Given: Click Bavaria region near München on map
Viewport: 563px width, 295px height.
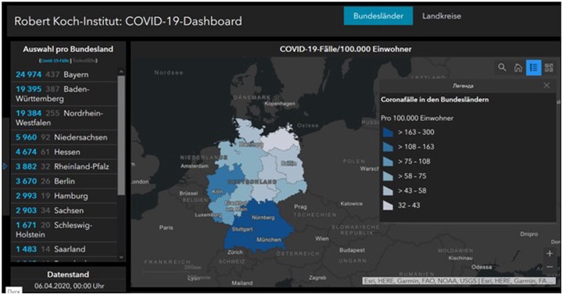Looking at the screenshot, I should tap(268, 240).
